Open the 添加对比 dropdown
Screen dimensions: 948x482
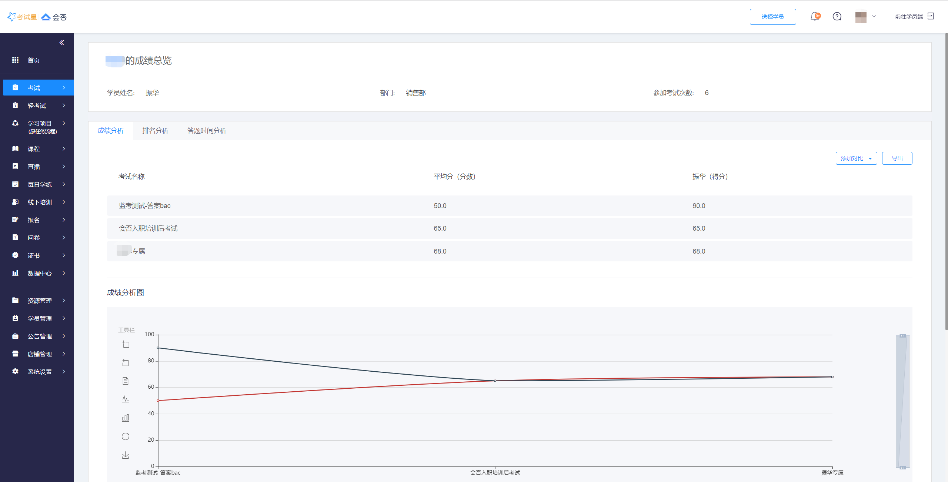coord(856,158)
